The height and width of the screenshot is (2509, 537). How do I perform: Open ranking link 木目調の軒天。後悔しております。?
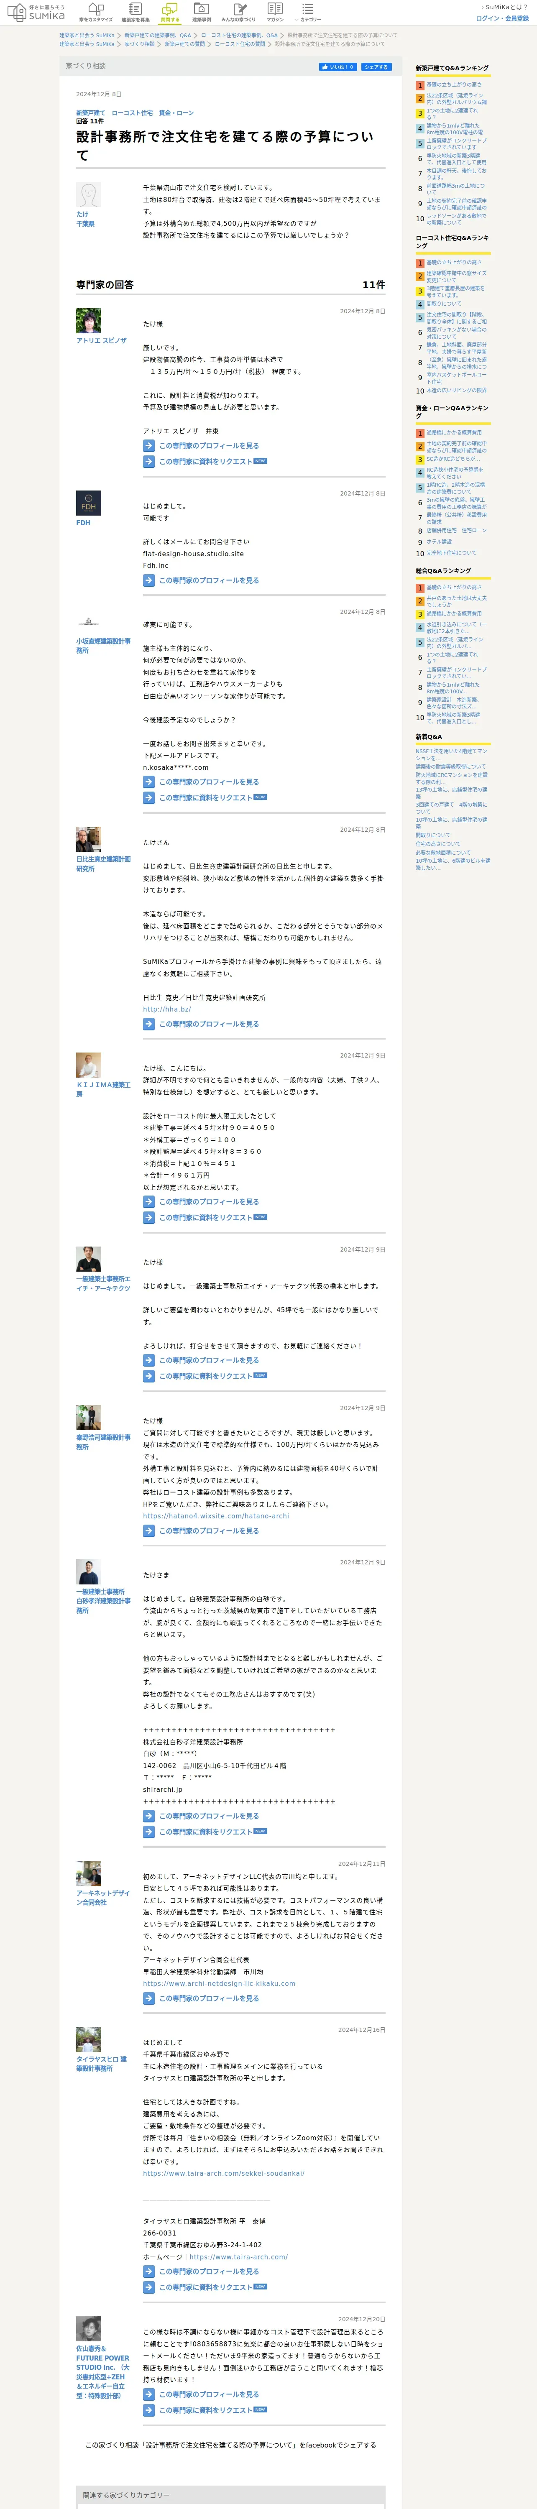456,174
